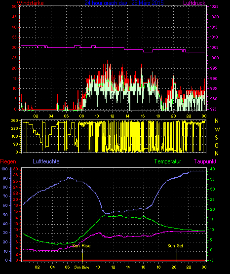The image size is (230, 274).
Task: Click the 100 humidity axis value
Action: 4,169
